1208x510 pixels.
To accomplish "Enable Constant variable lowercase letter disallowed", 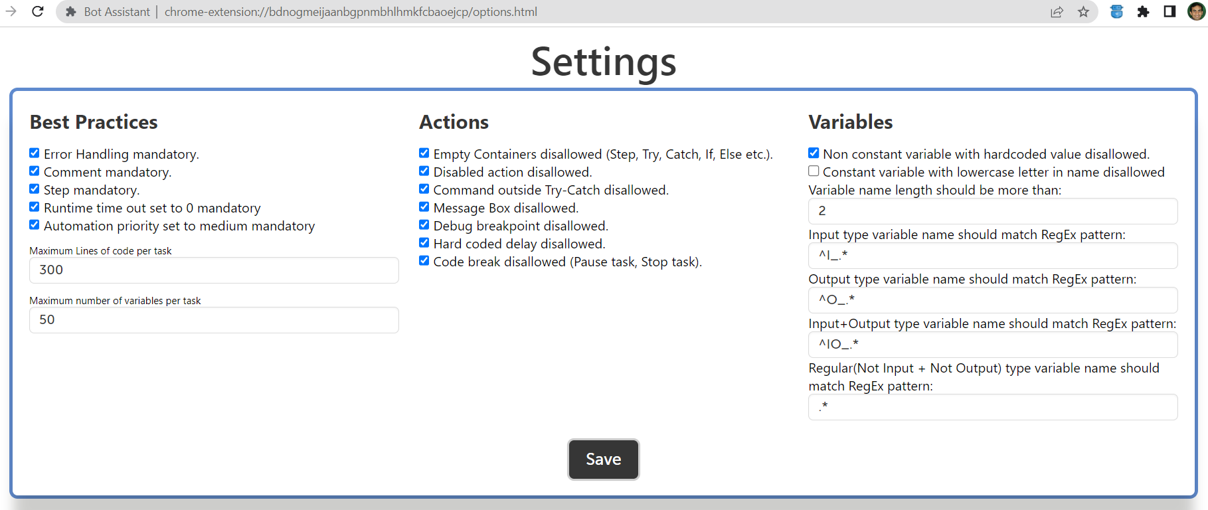I will tap(814, 171).
